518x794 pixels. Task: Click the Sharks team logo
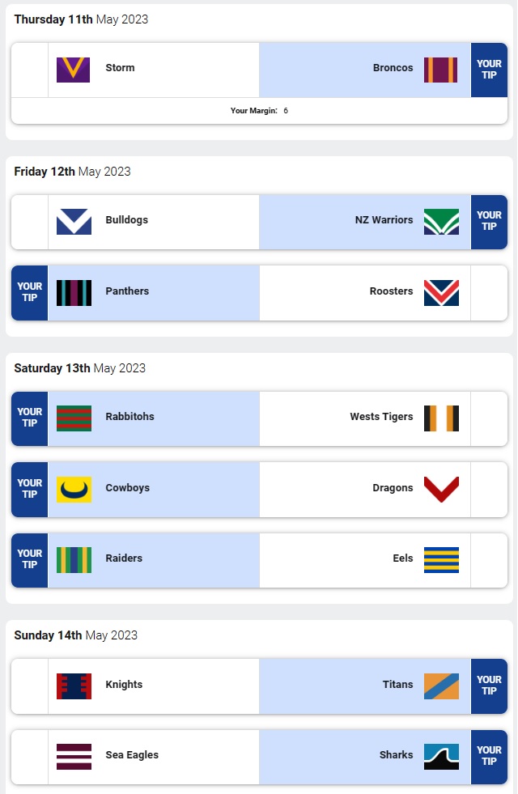click(x=441, y=757)
